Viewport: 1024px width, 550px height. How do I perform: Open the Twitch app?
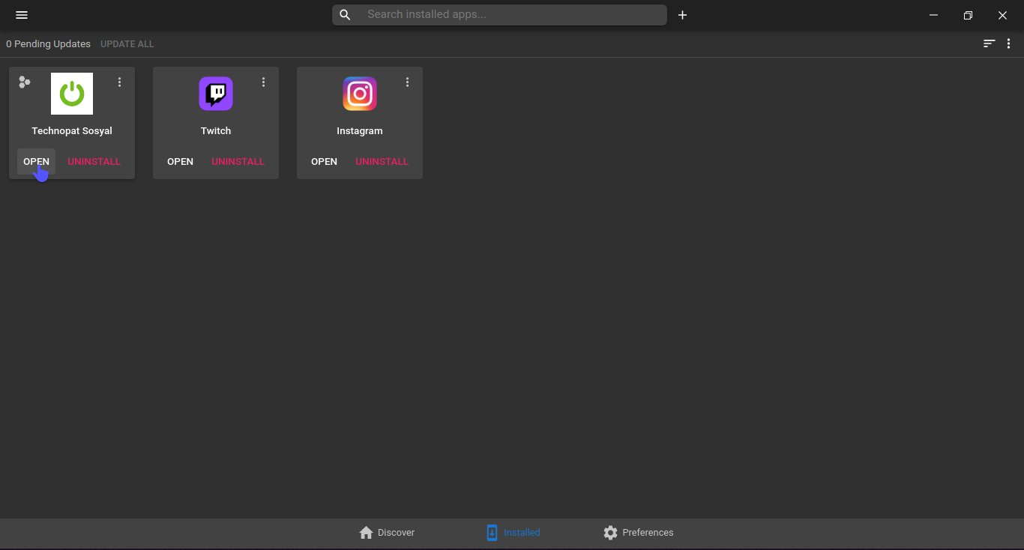[x=180, y=162]
